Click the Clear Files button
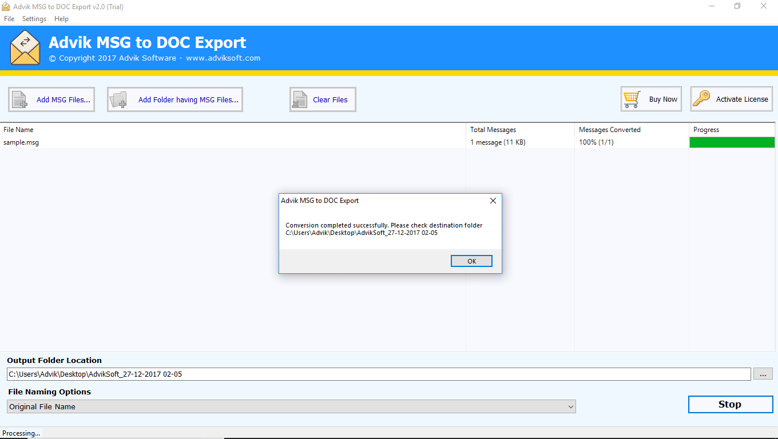 coord(323,99)
